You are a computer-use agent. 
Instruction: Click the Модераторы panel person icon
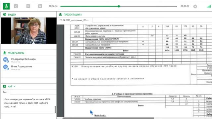pyautogui.click(x=5, y=53)
